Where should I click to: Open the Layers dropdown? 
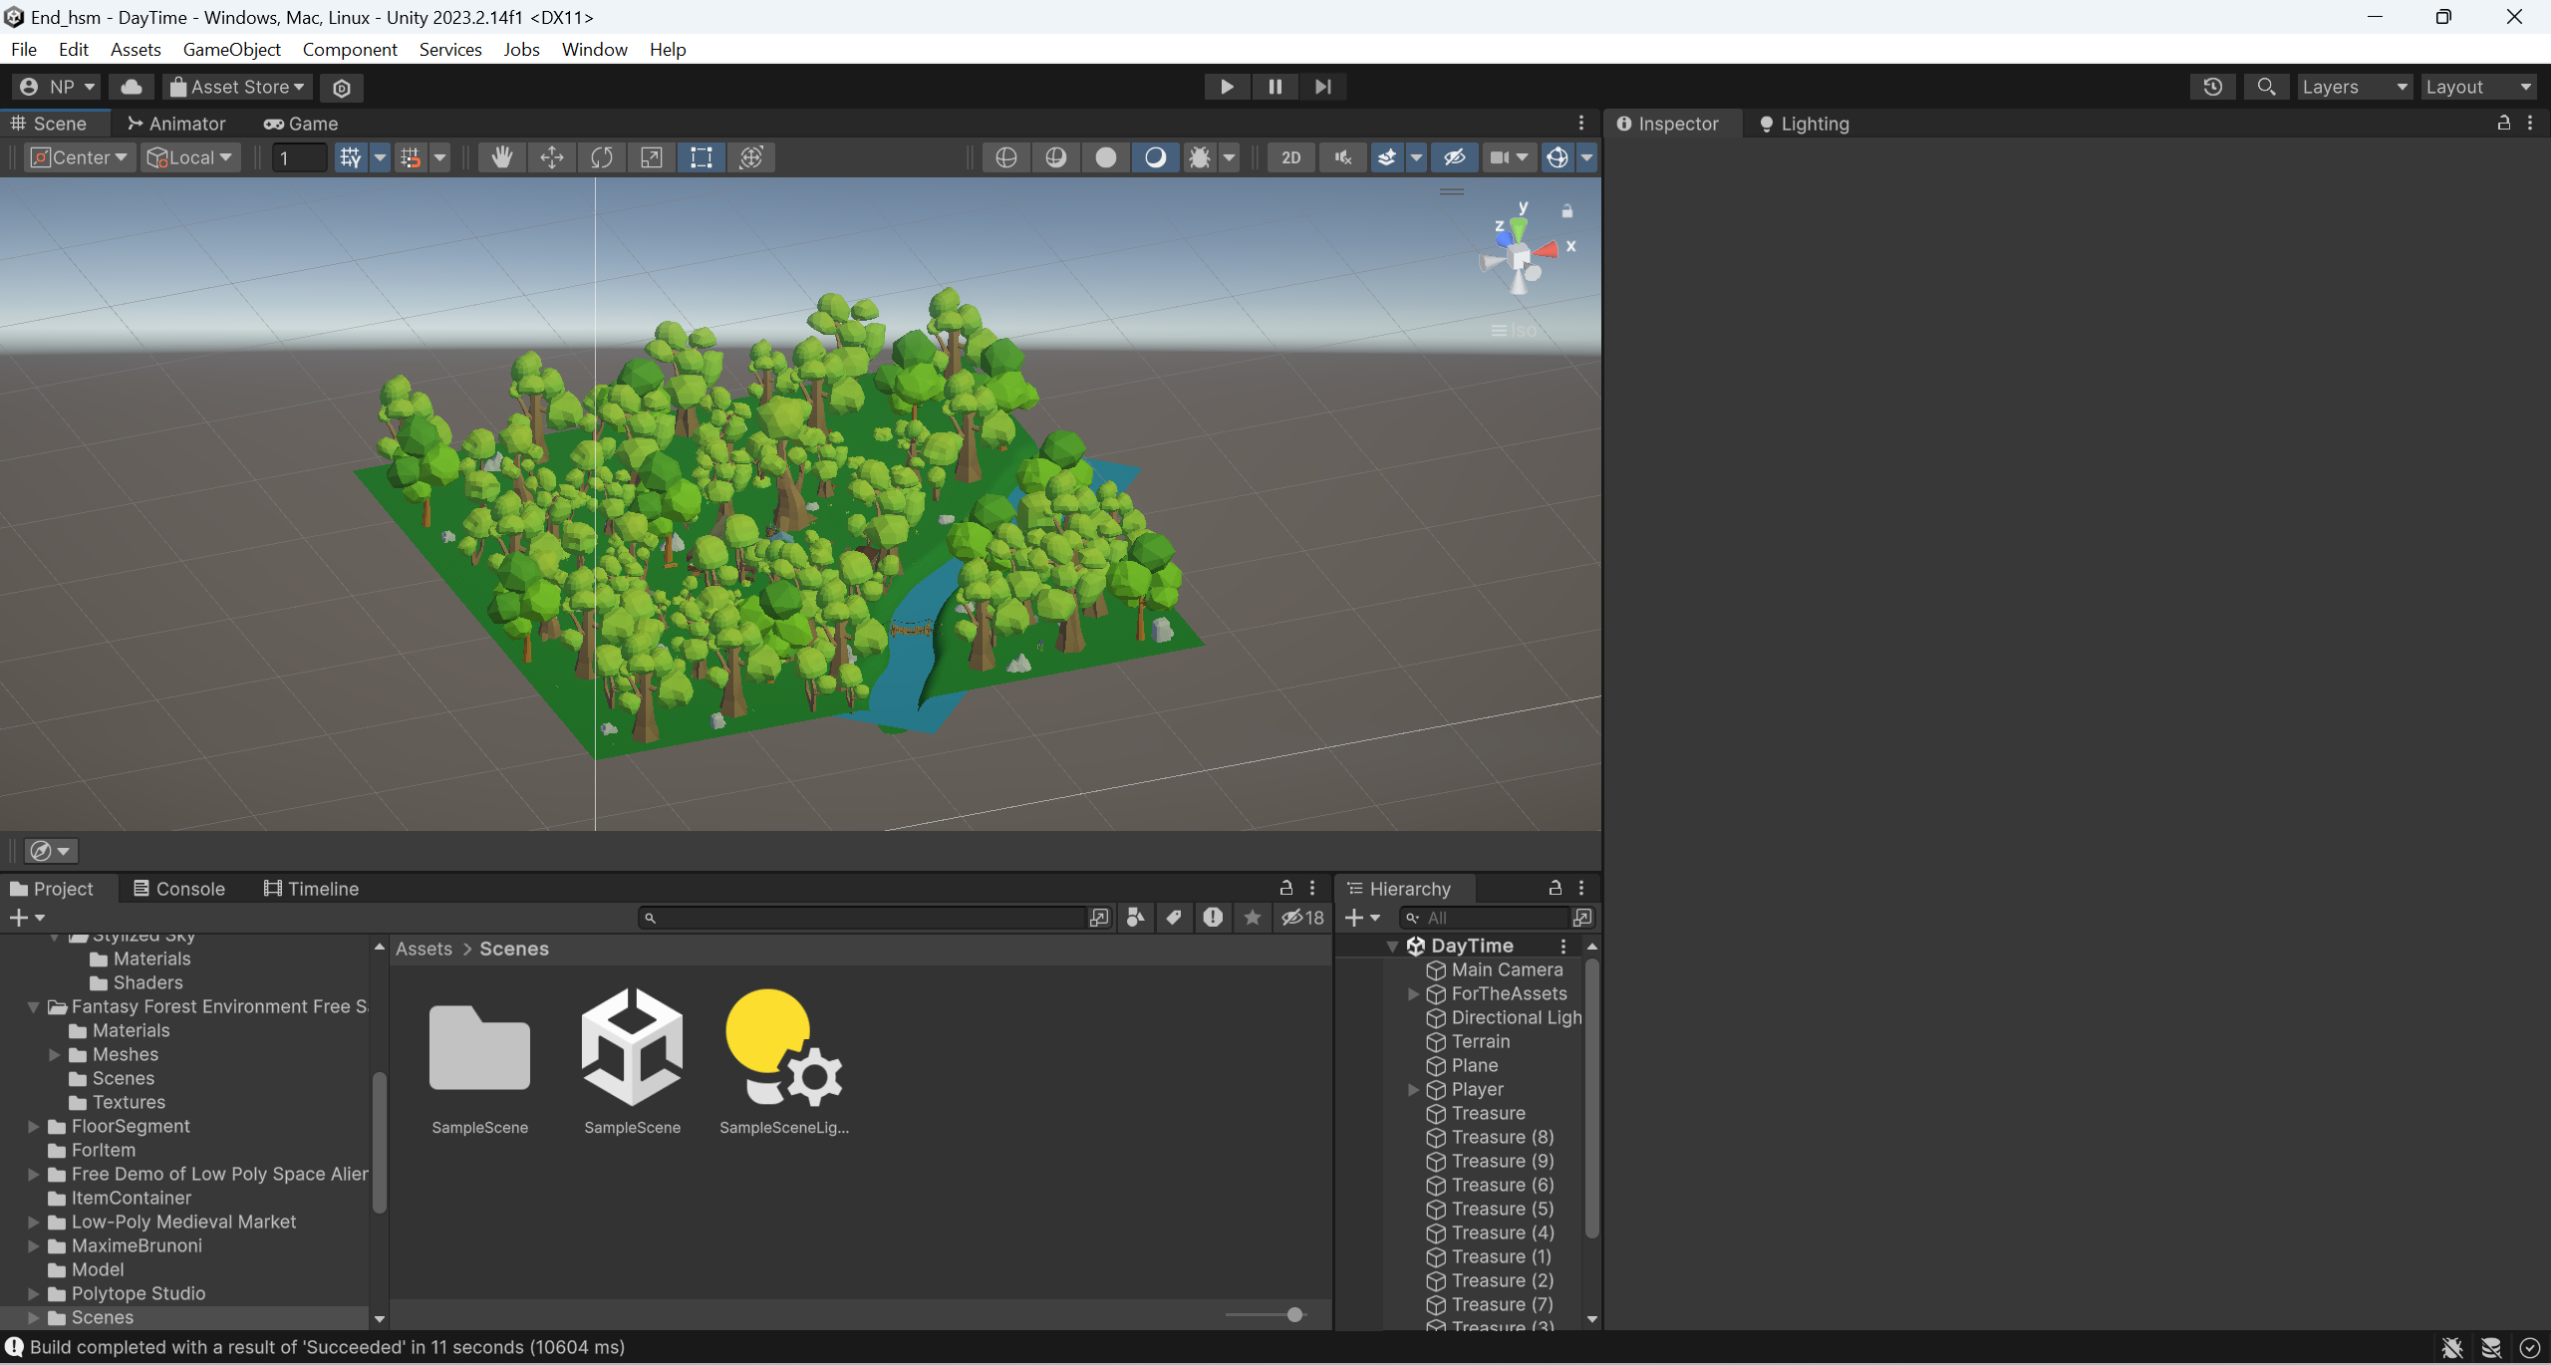[x=2353, y=87]
